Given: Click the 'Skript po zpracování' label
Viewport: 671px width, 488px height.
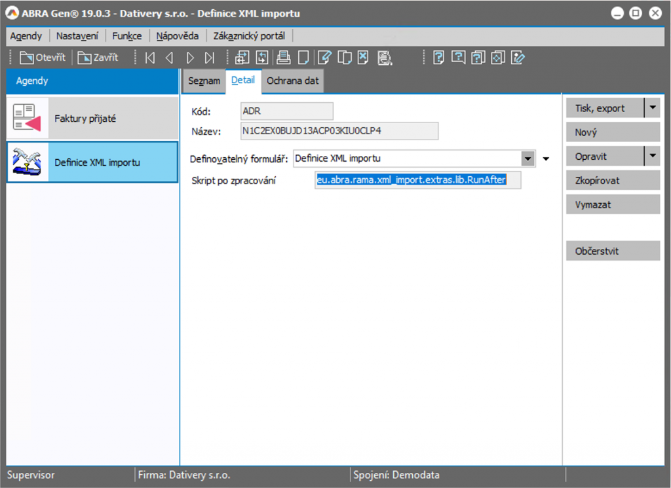Looking at the screenshot, I should click(234, 181).
